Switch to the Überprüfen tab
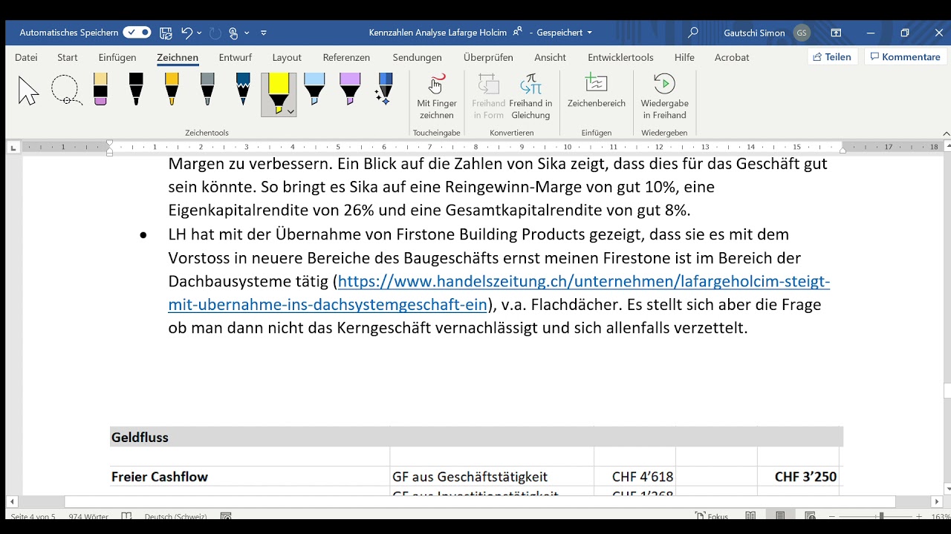The height and width of the screenshot is (534, 951). point(488,57)
